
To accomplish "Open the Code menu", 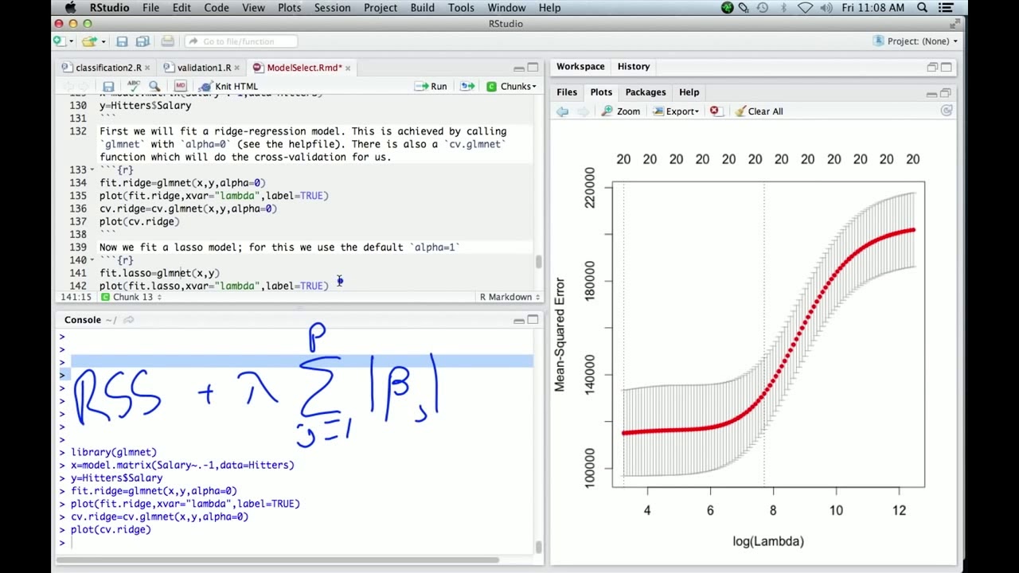I will click(217, 8).
